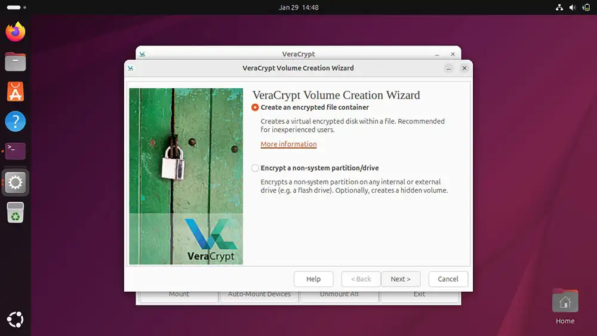Viewport: 597px width, 336px height.
Task: Click Auto-Mount Devices in VeraCrypt main window
Action: click(x=259, y=297)
